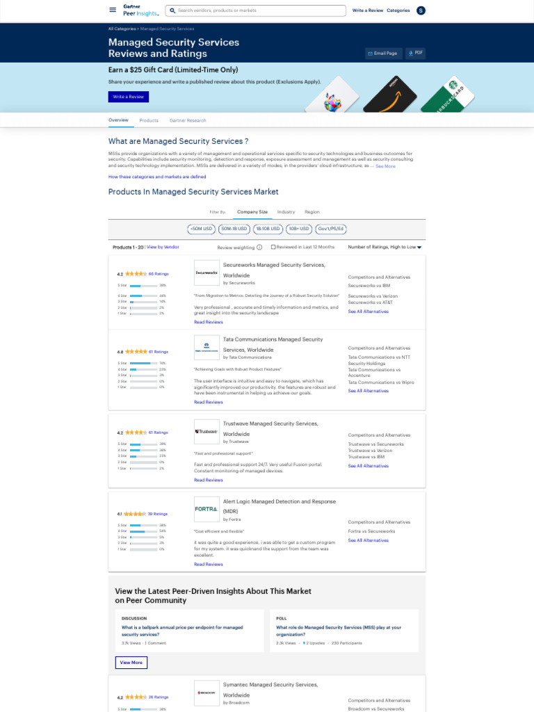534x712 pixels.
Task: Click the Fortra vendor logo
Action: coord(207,509)
